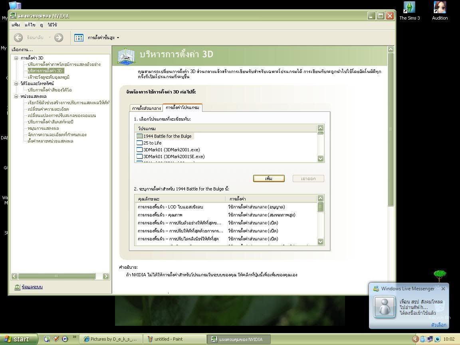The image size is (460, 345).
Task: Open the วิธีใช้ menu
Action: click(52, 25)
